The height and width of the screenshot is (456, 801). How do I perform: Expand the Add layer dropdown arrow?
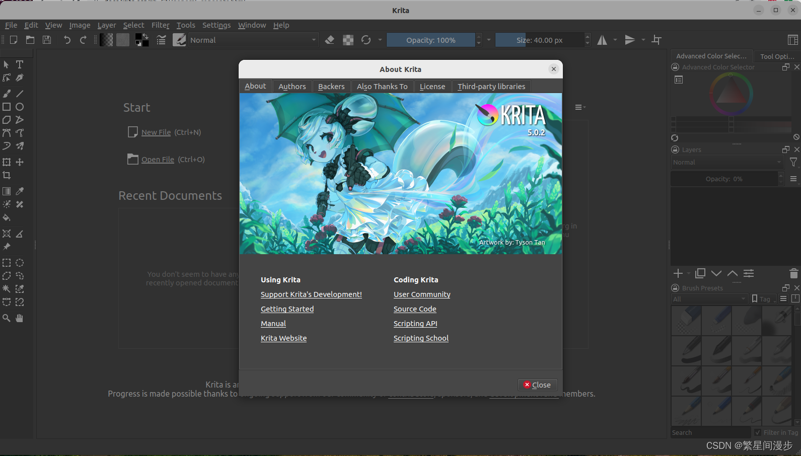(x=689, y=273)
